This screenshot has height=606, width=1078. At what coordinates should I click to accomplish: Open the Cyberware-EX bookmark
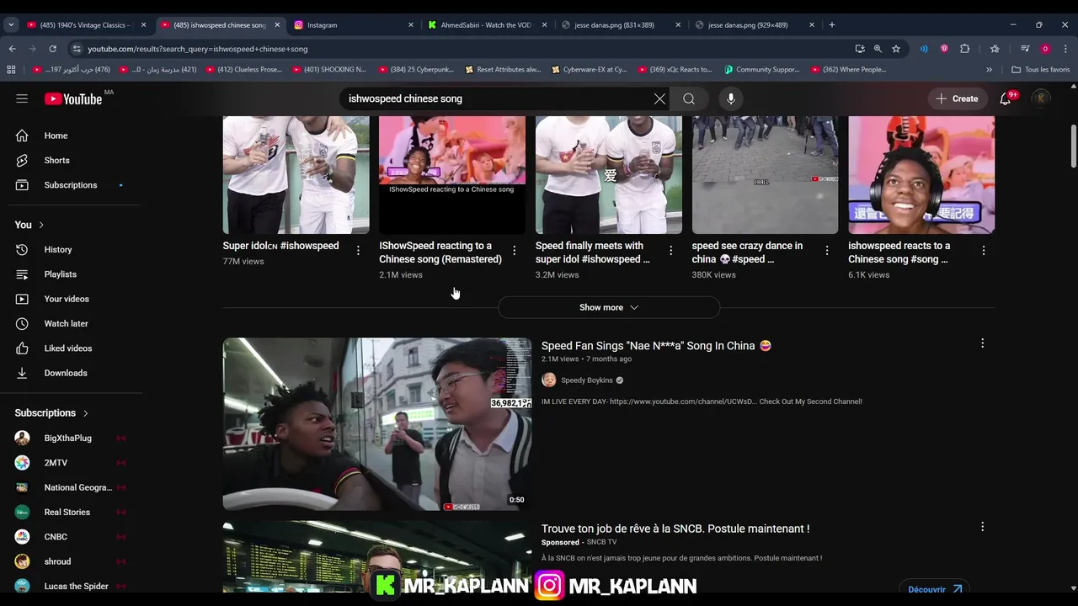pos(589,70)
